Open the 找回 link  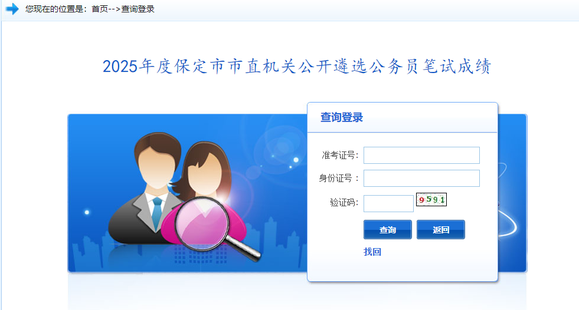[x=372, y=252]
